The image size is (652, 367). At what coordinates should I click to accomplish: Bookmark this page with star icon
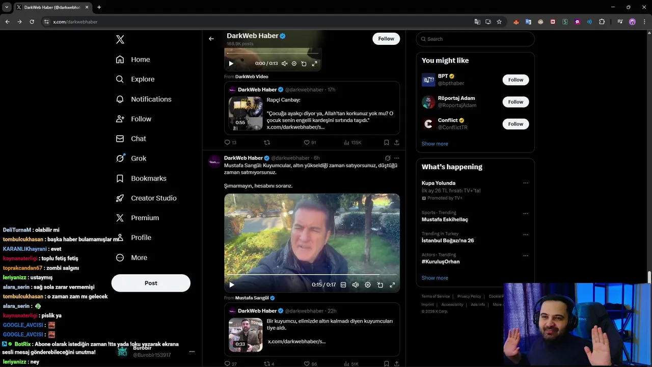(x=499, y=22)
